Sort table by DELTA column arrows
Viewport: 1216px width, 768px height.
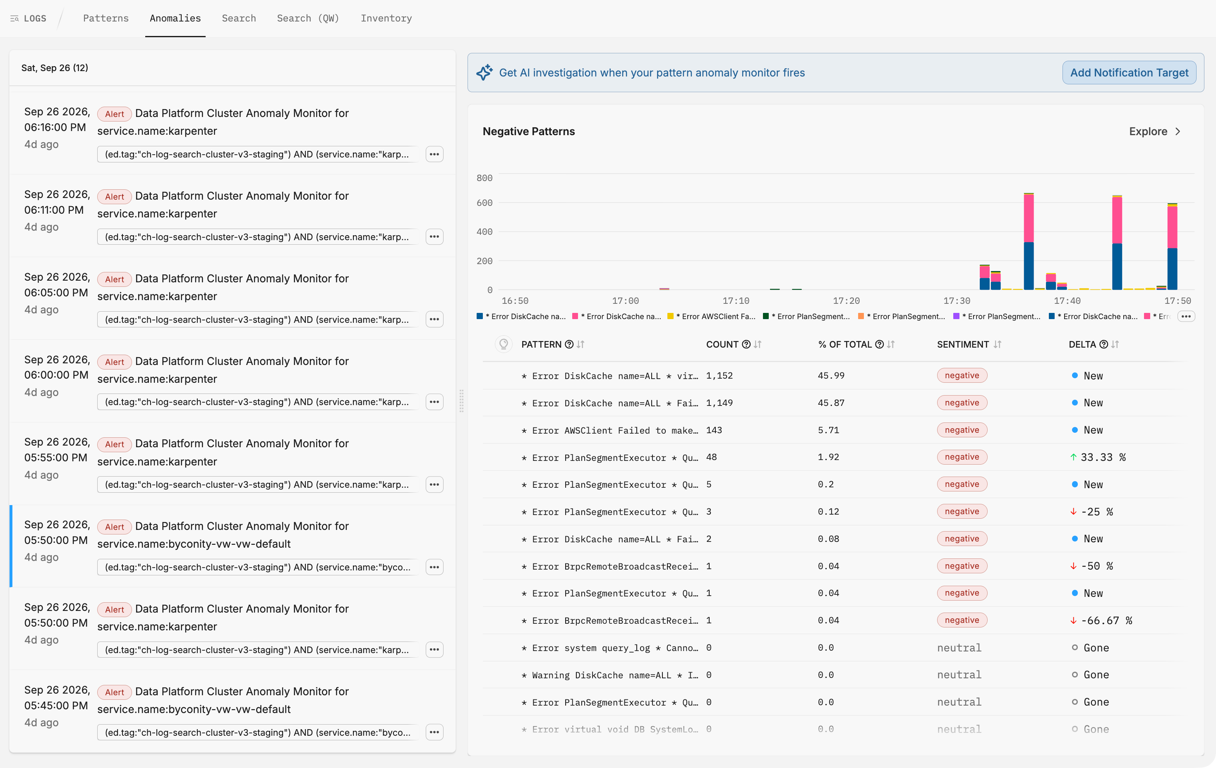[x=1115, y=344]
